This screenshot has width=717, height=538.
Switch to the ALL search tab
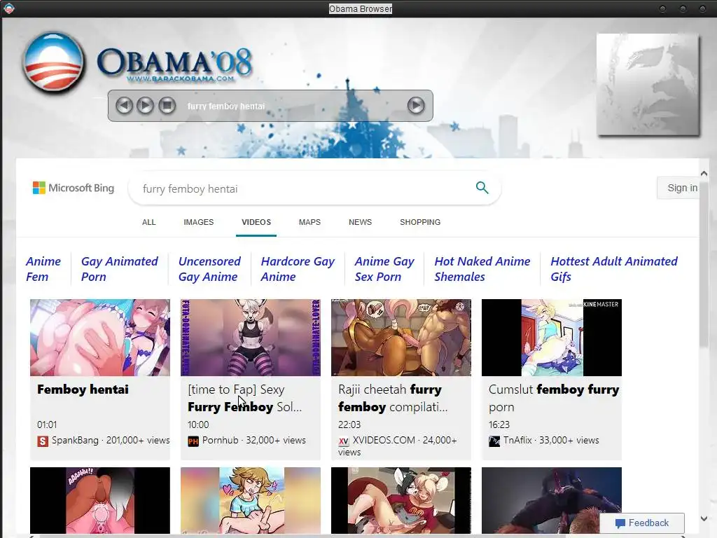[x=148, y=222]
